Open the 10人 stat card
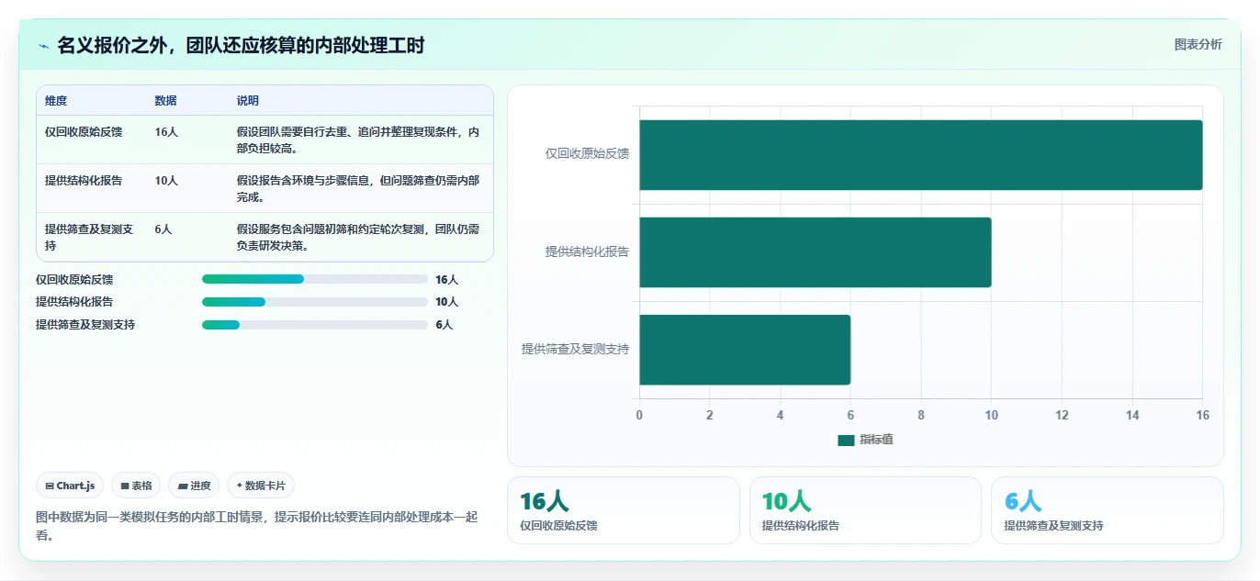The width and height of the screenshot is (1260, 581). coord(865,510)
